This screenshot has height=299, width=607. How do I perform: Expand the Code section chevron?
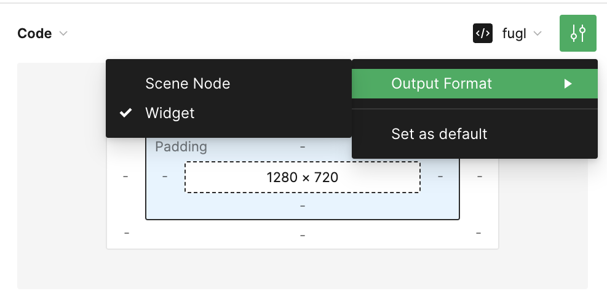pos(63,34)
